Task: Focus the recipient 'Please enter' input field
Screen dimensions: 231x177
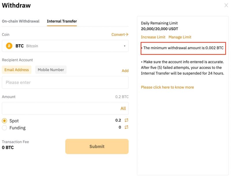Action: coord(65,82)
